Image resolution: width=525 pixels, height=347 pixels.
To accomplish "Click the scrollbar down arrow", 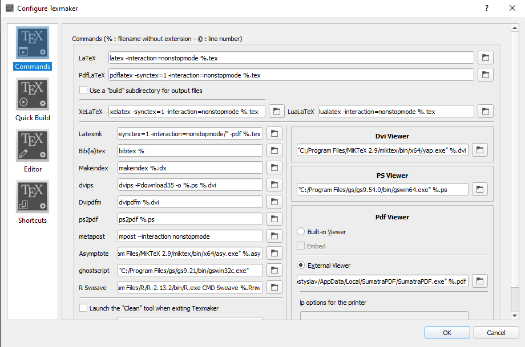I will coord(515,316).
